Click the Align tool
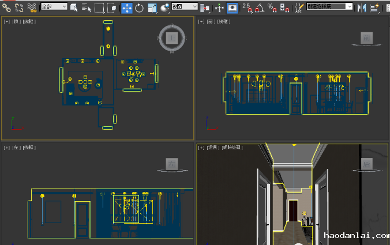Image resolution: width=390 pixels, height=245 pixels. 374,8
